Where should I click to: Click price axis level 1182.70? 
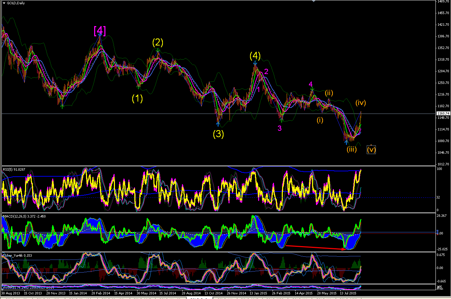pyautogui.click(x=444, y=106)
